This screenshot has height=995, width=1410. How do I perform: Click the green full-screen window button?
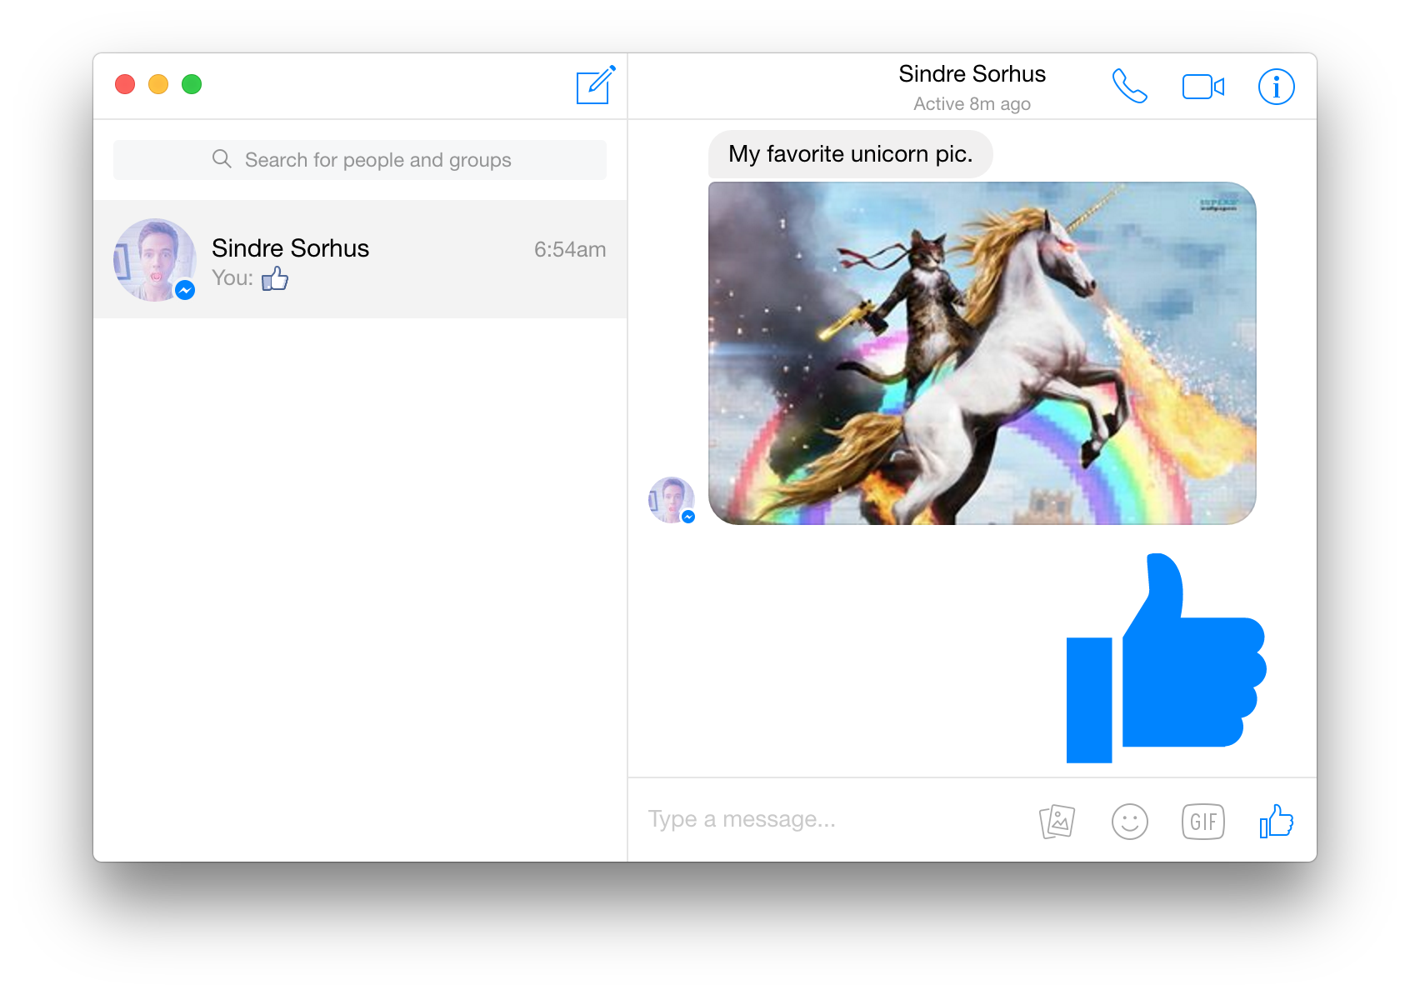click(192, 84)
